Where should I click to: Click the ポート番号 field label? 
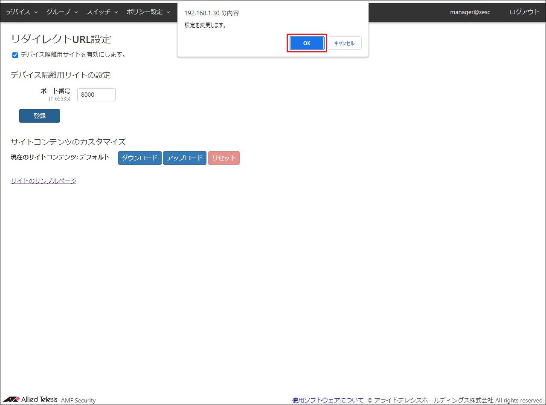(55, 91)
